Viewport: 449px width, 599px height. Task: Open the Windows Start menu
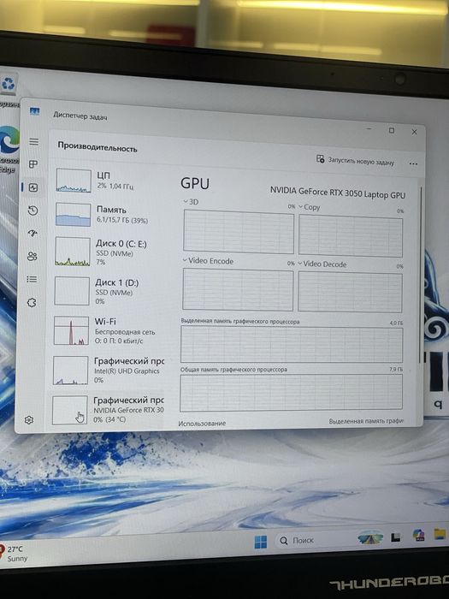coord(261,542)
